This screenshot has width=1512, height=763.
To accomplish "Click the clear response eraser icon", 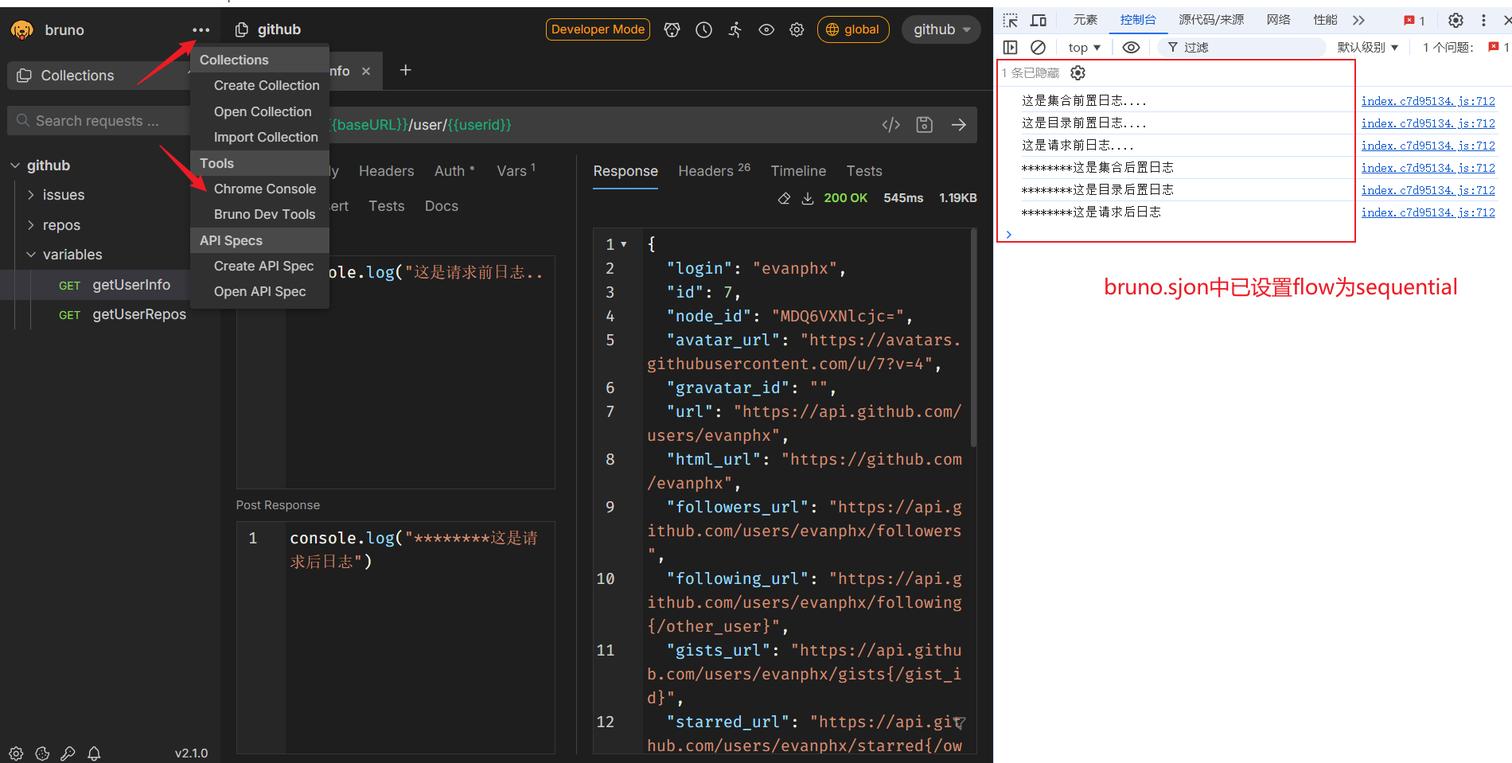I will tap(784, 198).
